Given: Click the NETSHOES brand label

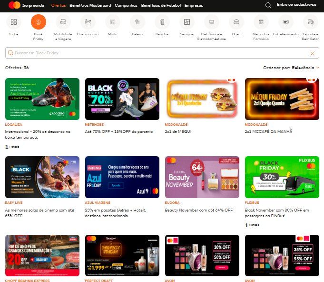Looking at the screenshot, I should [x=94, y=124].
